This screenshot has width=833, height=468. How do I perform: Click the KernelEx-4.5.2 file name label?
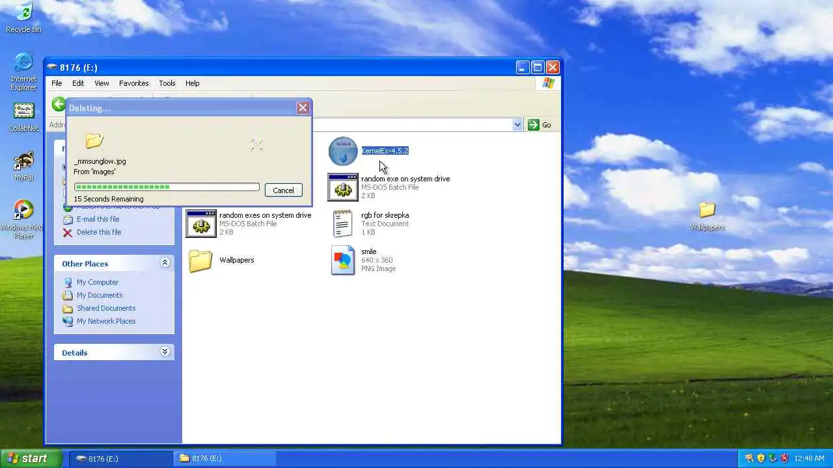[x=385, y=151]
